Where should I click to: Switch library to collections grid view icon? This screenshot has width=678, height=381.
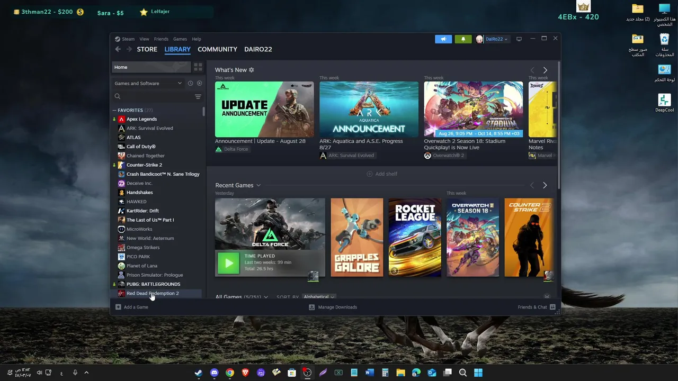click(x=198, y=67)
